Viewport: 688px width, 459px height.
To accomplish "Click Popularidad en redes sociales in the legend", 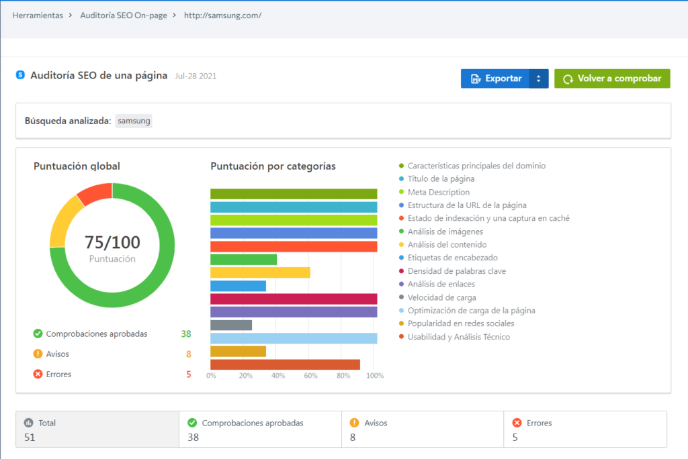I will pos(456,323).
